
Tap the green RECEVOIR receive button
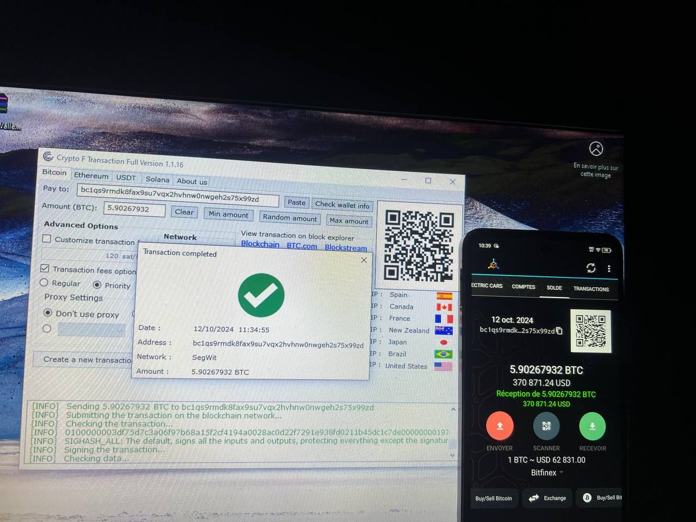pyautogui.click(x=593, y=426)
